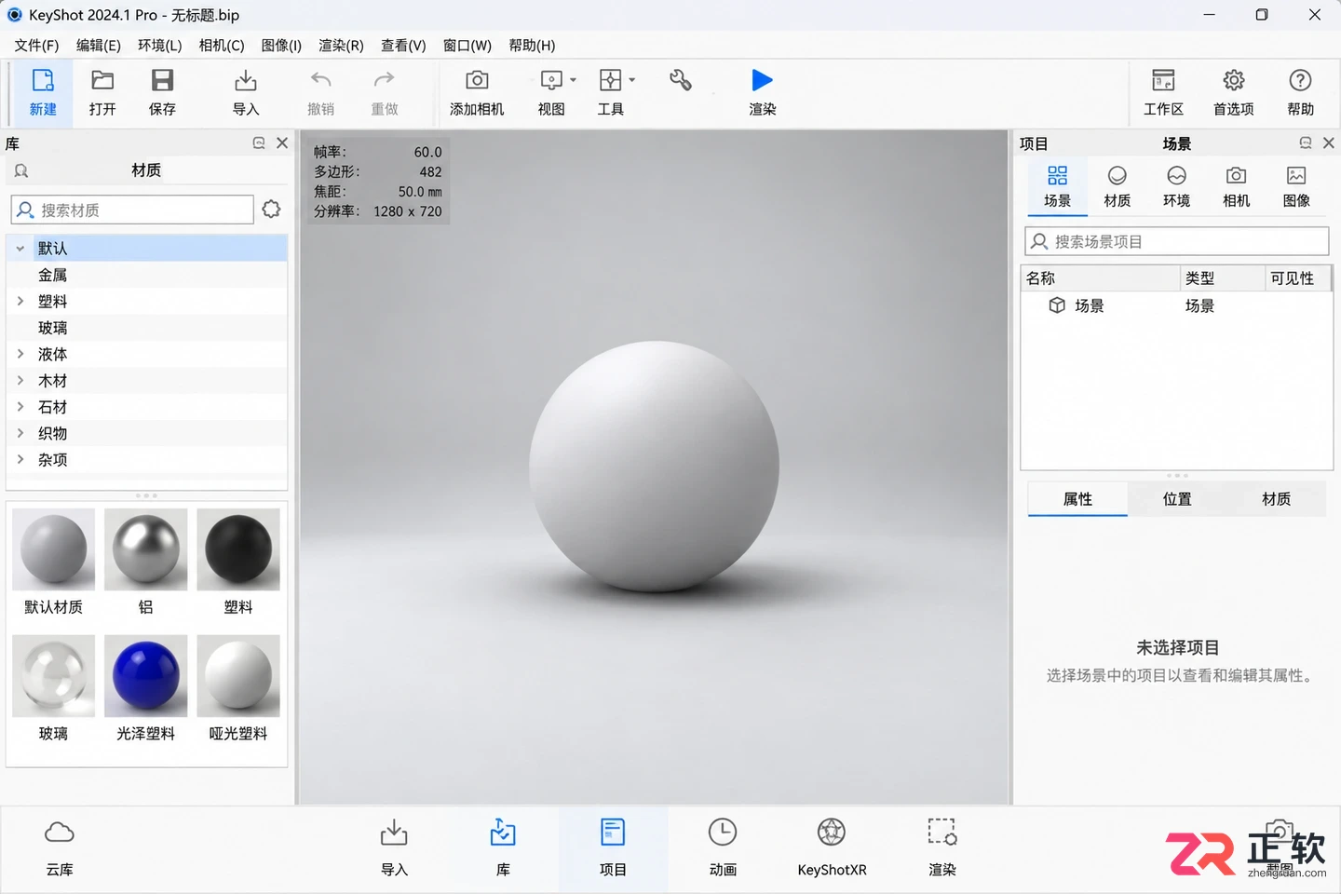This screenshot has width=1341, height=894.
Task: Click the 搜索场景项目 search field
Action: tap(1177, 241)
